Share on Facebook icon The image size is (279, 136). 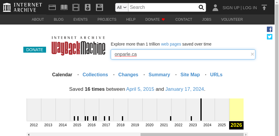point(270,29)
